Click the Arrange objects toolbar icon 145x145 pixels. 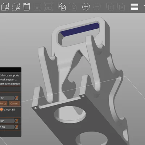coord(37,7)
